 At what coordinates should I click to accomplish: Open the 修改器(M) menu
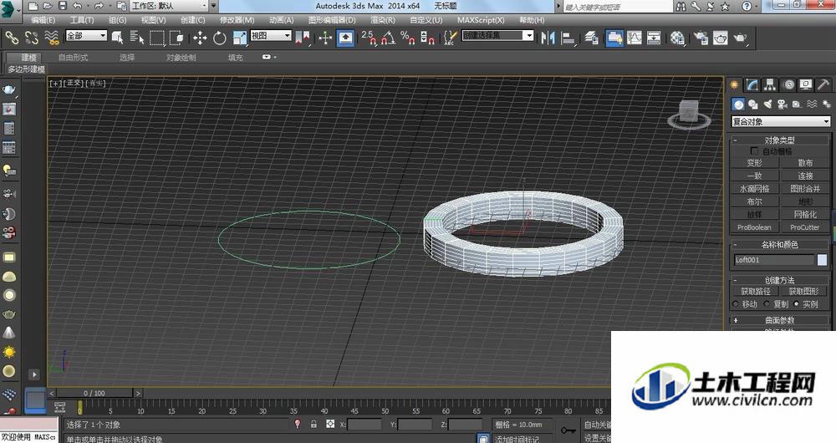pos(237,20)
